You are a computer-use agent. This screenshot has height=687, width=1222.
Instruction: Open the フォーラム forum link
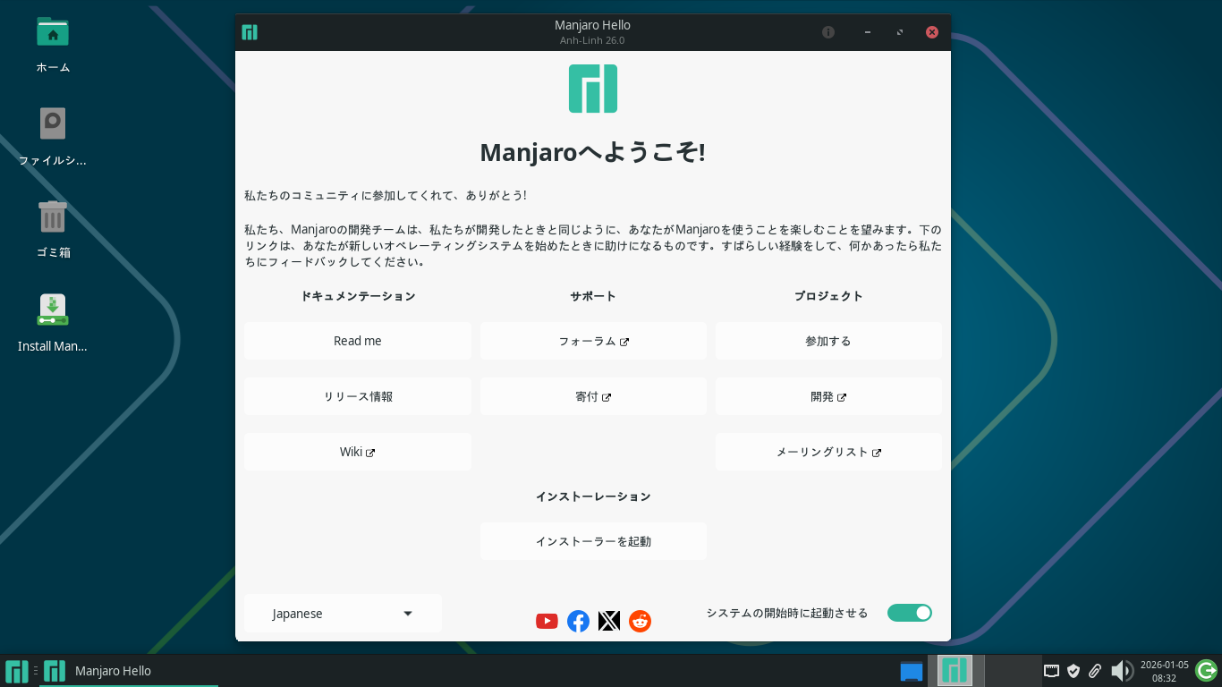(x=593, y=341)
